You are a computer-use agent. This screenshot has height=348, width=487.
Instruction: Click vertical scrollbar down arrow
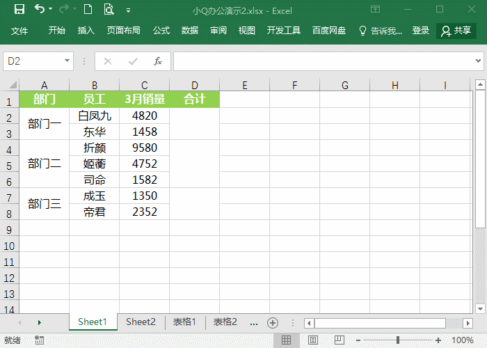tap(480, 309)
